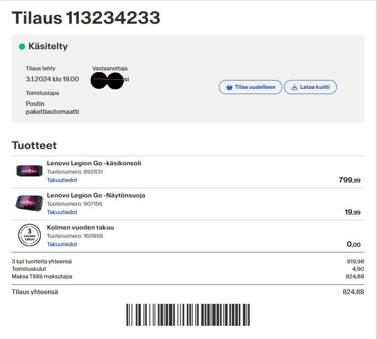Open the Näytönsuoja product thumbnail image
Image resolution: width=377 pixels, height=339 pixels.
[x=30, y=203]
